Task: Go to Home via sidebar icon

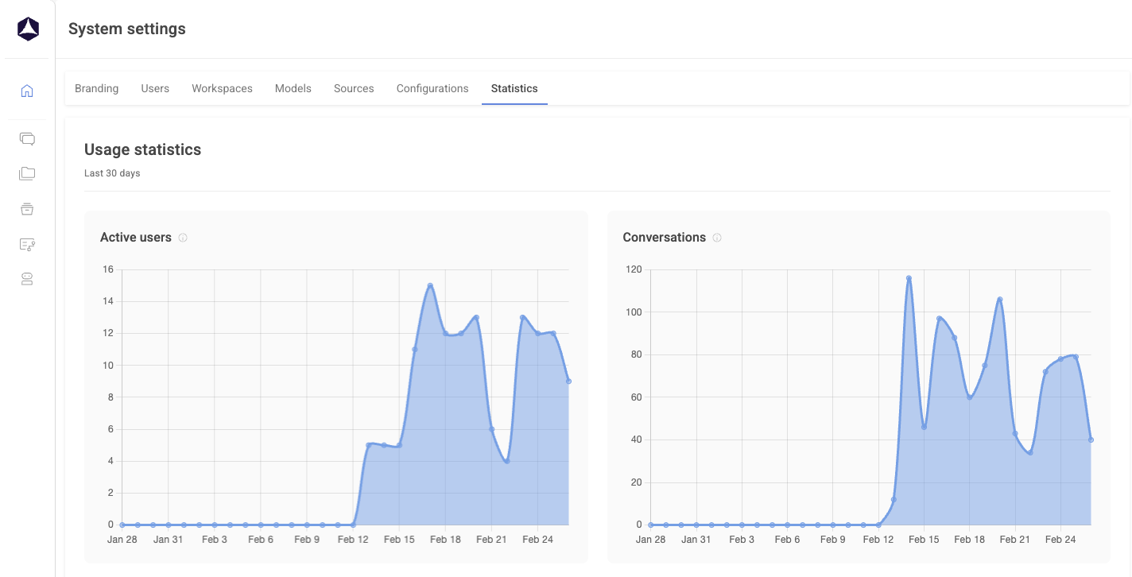Action: [27, 91]
